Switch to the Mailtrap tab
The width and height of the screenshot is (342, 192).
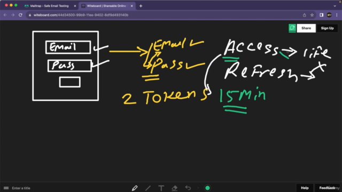49,6
